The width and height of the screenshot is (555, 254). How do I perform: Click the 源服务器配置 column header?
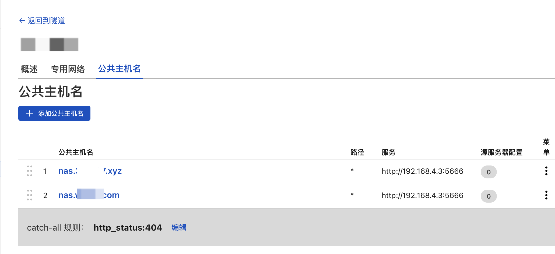click(501, 152)
